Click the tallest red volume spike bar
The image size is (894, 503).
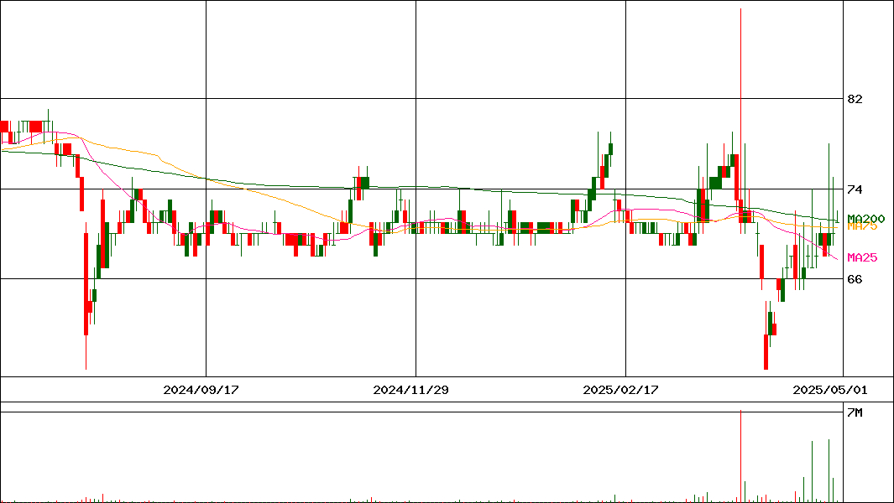740,456
